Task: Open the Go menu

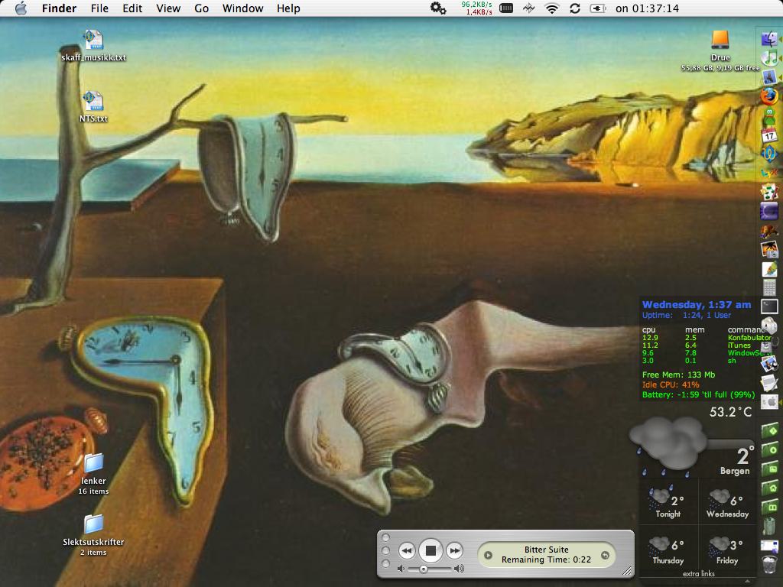Action: coord(201,8)
